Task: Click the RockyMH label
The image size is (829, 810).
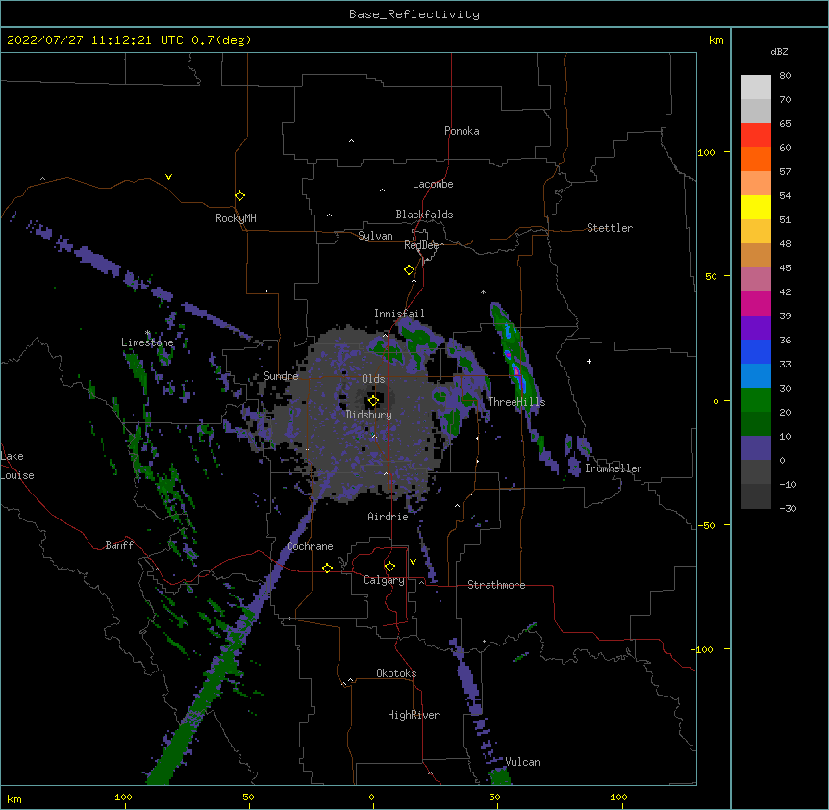Action: point(236,218)
